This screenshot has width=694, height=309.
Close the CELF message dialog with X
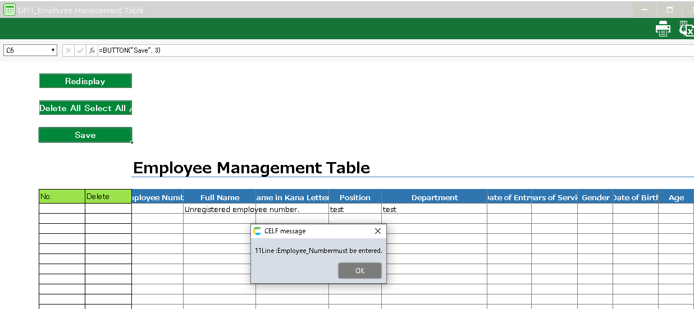[378, 231]
